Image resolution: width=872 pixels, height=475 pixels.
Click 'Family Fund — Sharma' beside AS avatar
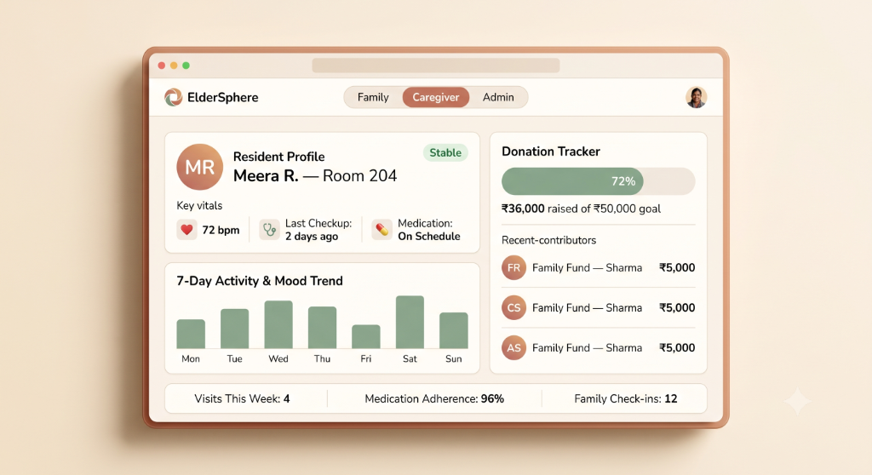click(588, 347)
